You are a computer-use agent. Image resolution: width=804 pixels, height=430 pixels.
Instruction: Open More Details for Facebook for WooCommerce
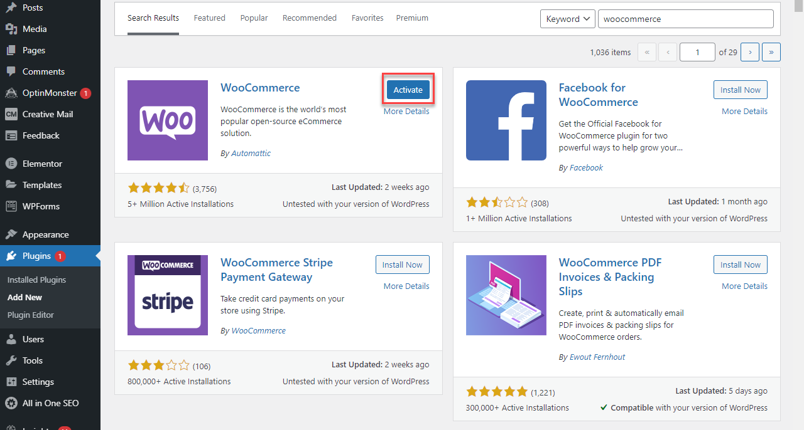point(744,111)
